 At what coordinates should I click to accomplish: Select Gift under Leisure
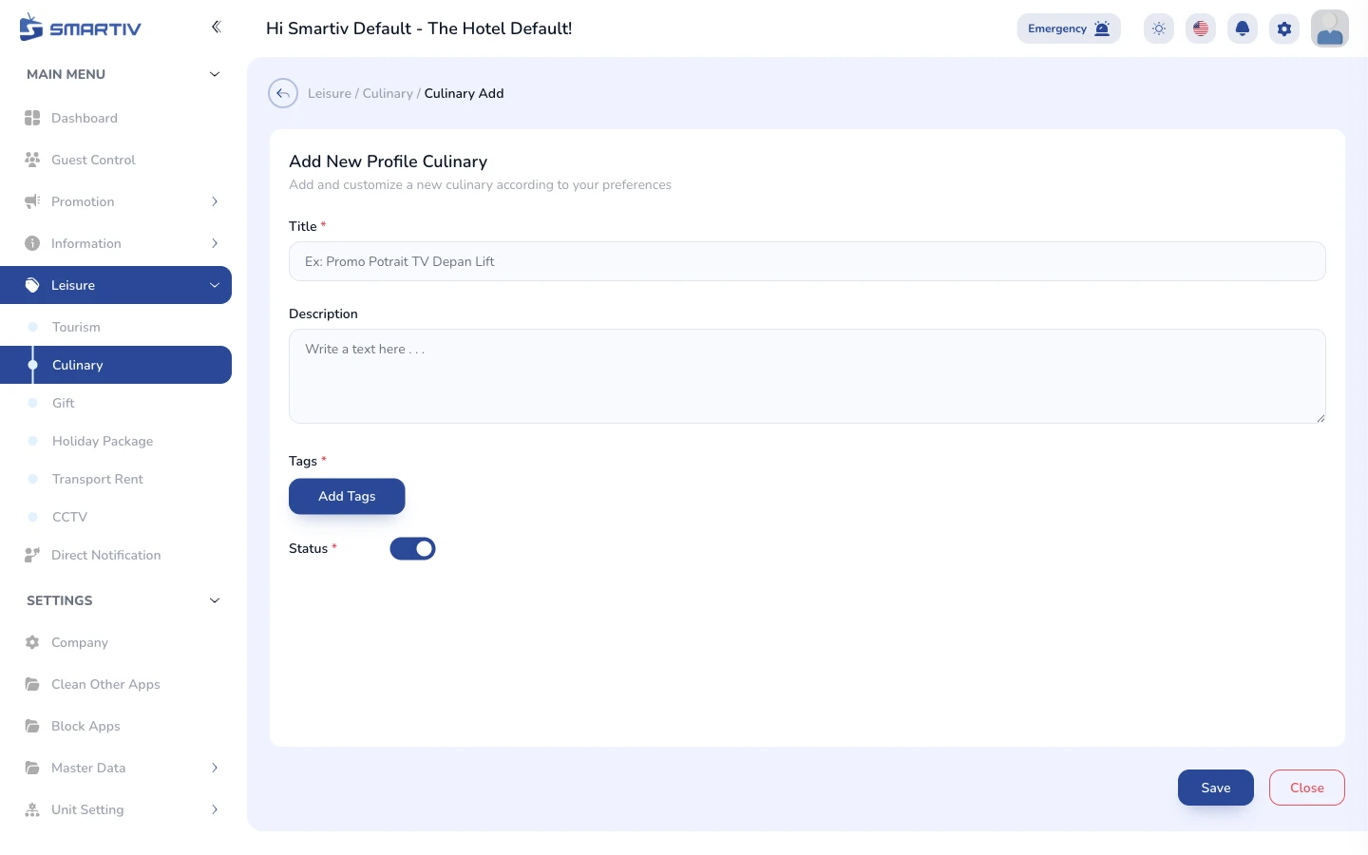click(x=116, y=403)
